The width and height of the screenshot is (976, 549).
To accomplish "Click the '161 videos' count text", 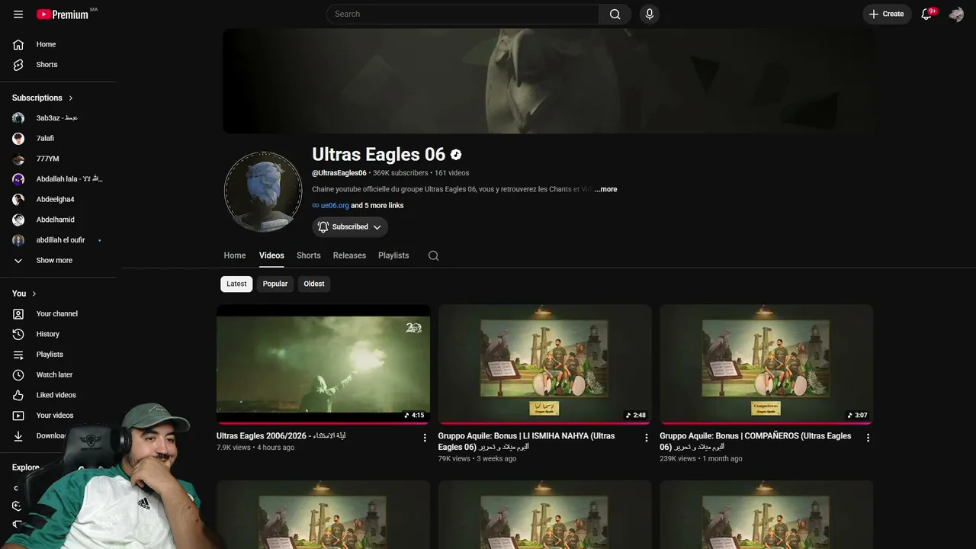I will point(452,173).
